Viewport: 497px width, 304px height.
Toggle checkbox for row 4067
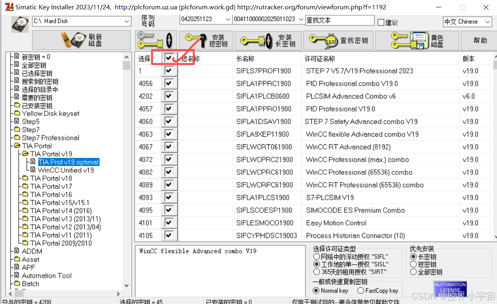(169, 147)
